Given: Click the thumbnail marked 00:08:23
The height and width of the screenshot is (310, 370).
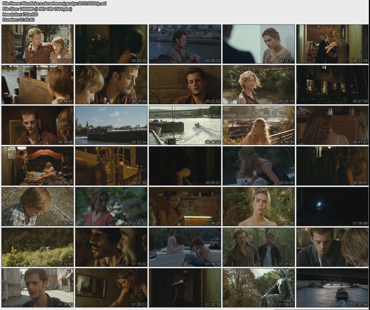Looking at the screenshot, I should coord(185,44).
